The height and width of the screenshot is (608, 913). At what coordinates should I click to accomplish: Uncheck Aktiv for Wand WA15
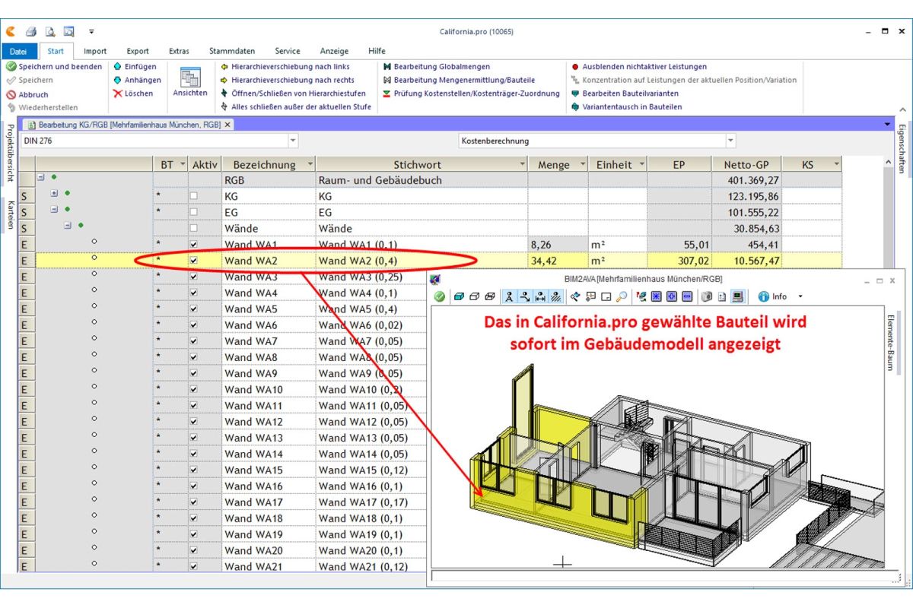(193, 470)
